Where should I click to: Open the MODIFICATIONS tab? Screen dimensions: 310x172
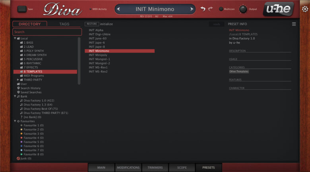click(128, 168)
